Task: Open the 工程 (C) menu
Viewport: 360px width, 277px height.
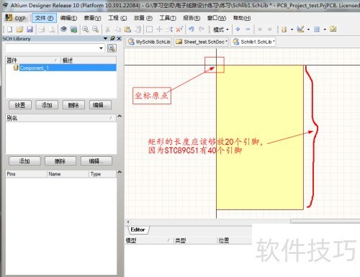Action: (117, 18)
